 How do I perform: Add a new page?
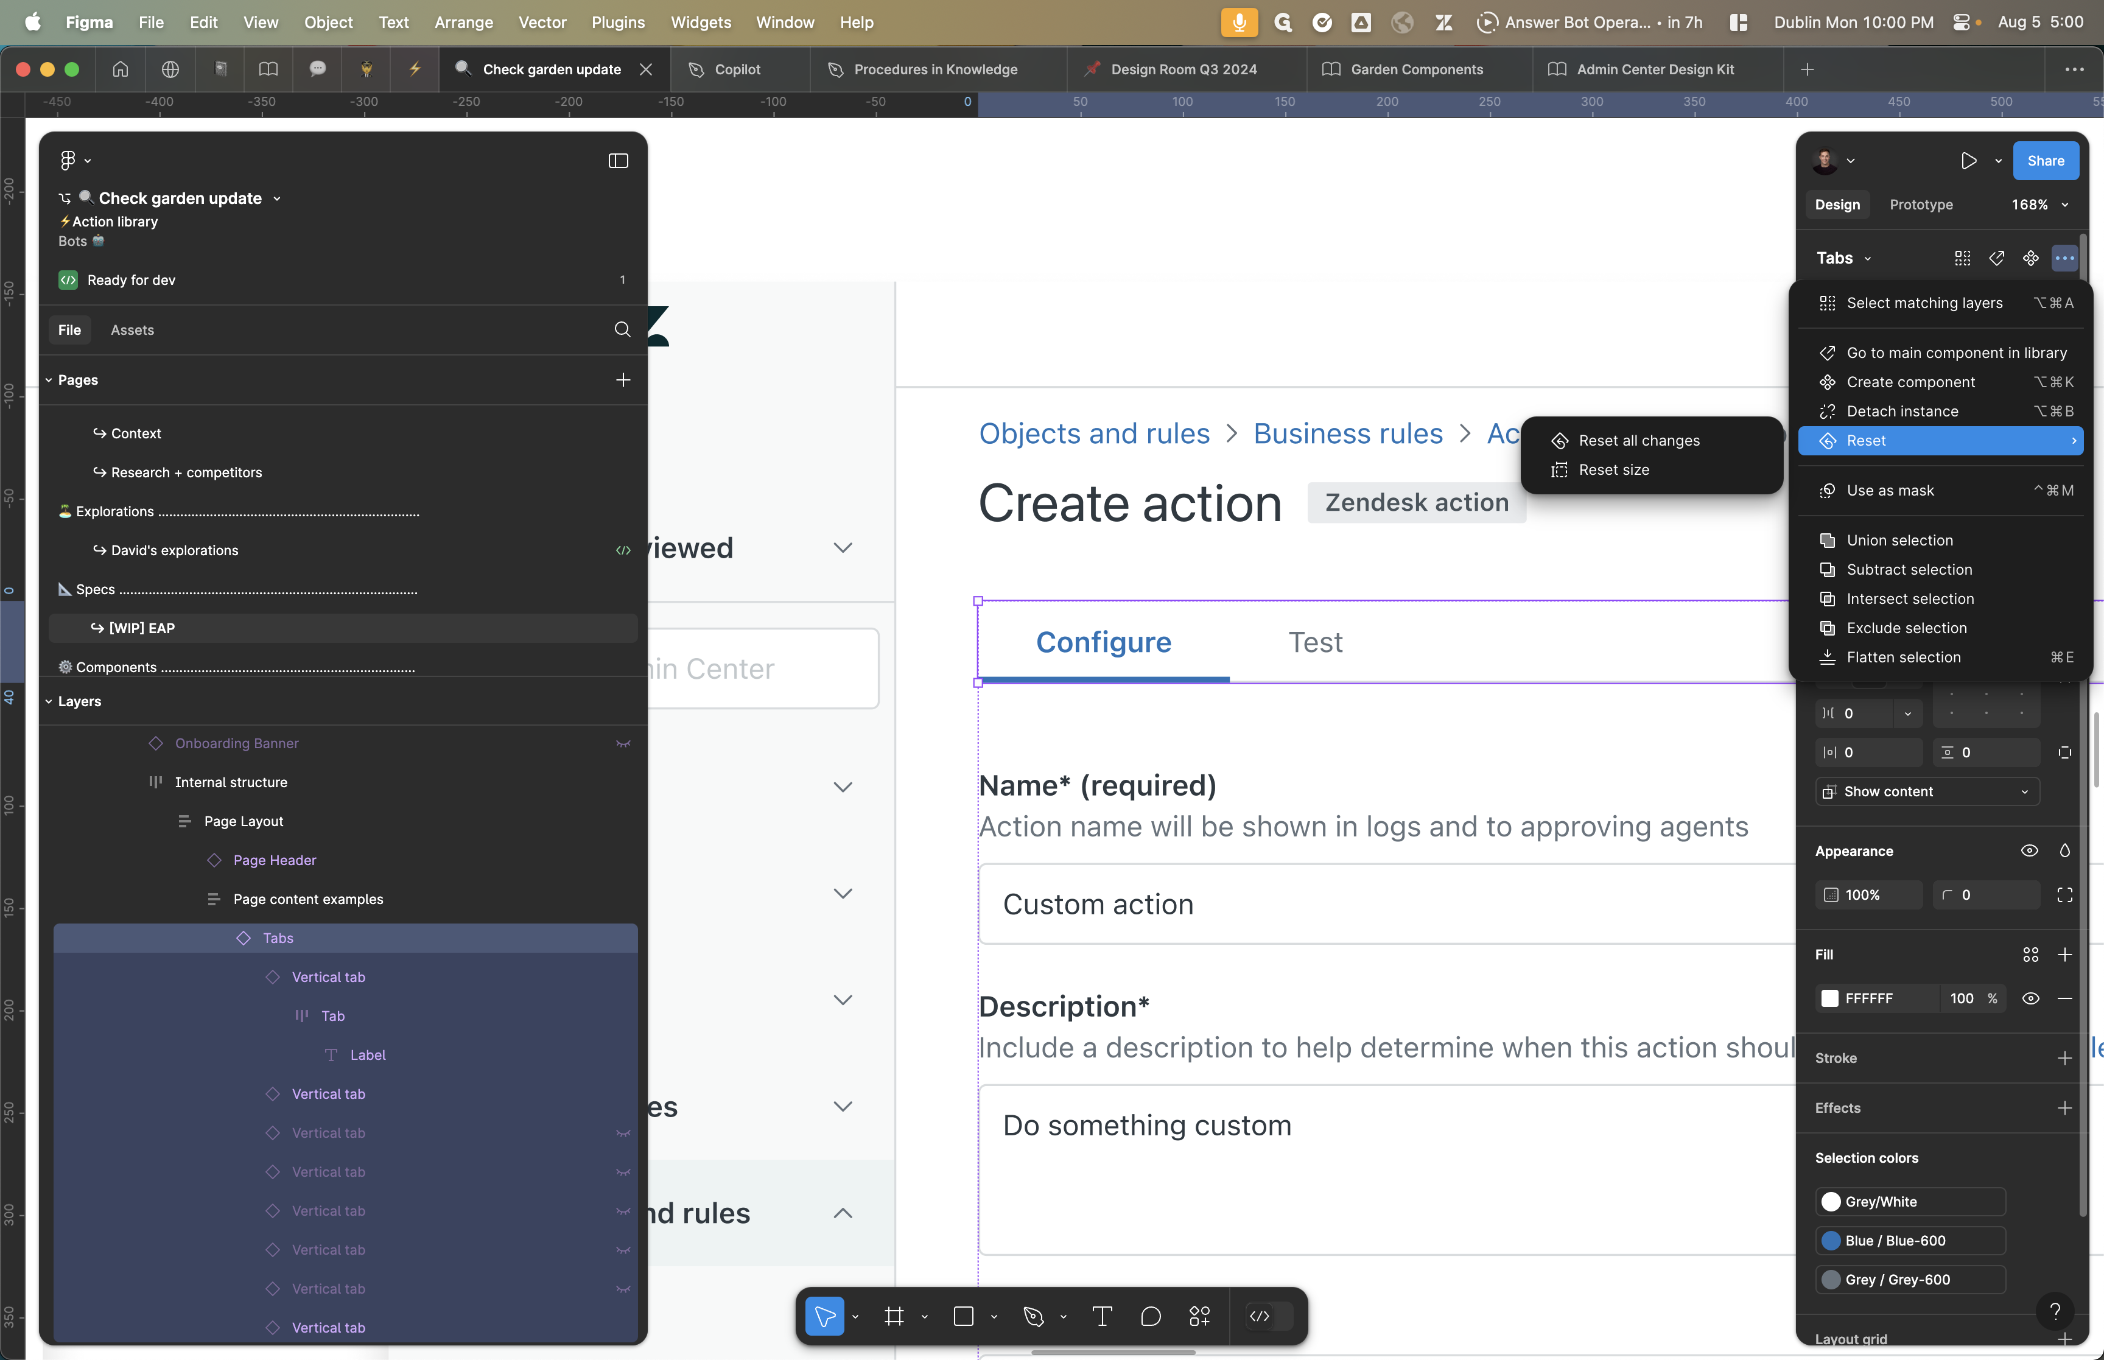tap(622, 380)
